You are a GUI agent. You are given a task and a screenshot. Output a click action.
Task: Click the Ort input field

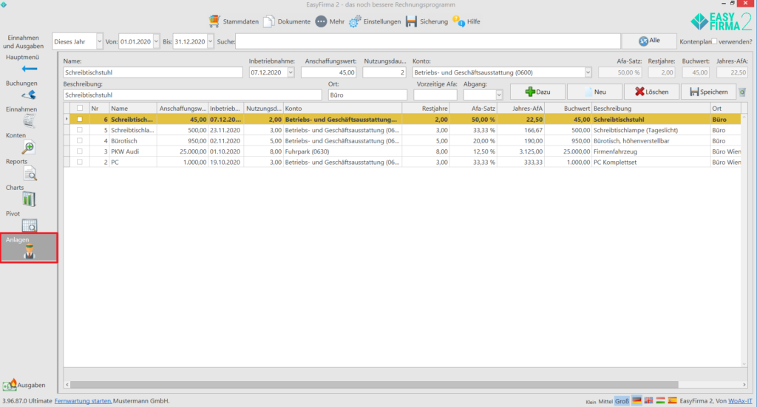367,95
